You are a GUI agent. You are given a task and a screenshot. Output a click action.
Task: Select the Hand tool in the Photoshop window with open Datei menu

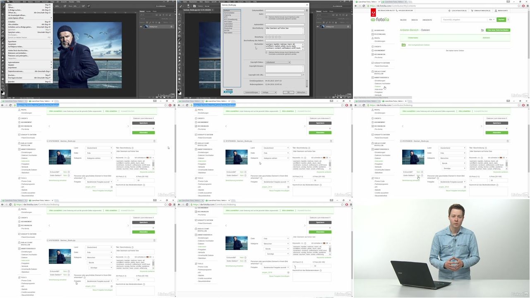2,79
